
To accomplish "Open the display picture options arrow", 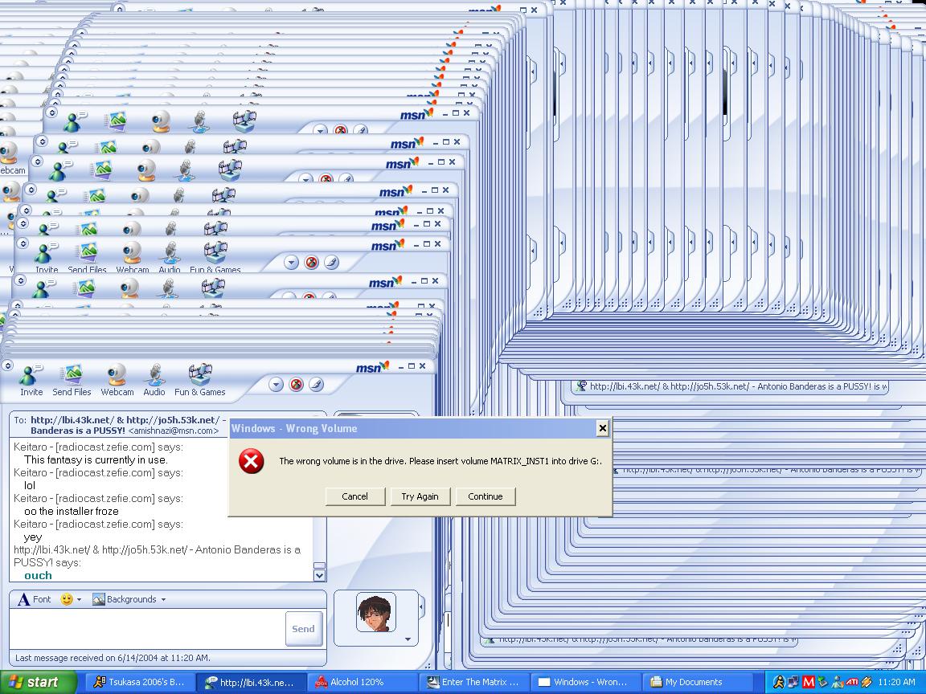I will 408,639.
